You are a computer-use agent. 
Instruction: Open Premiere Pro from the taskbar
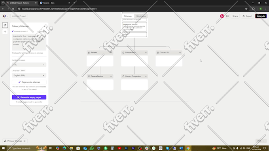click(133, 148)
